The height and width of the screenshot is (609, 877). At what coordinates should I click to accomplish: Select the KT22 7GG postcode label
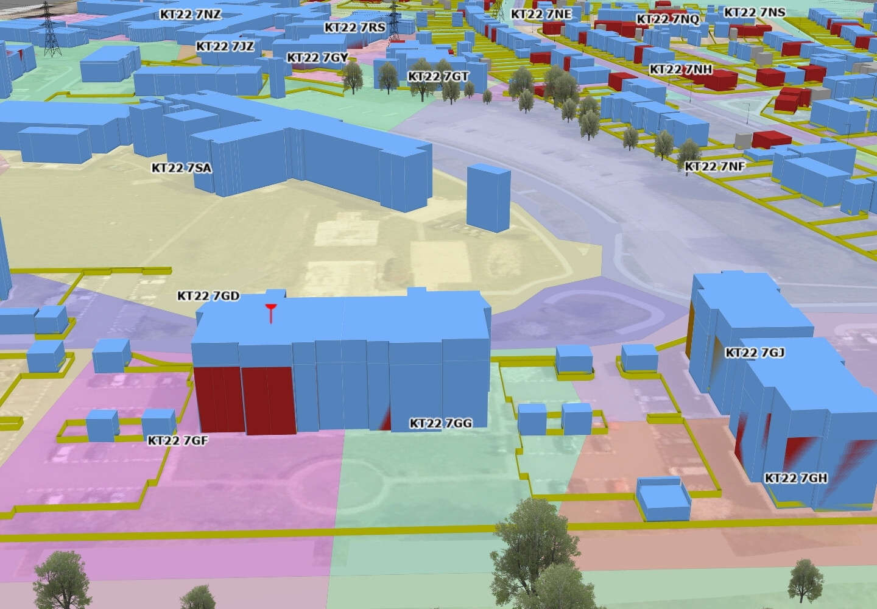pos(441,423)
